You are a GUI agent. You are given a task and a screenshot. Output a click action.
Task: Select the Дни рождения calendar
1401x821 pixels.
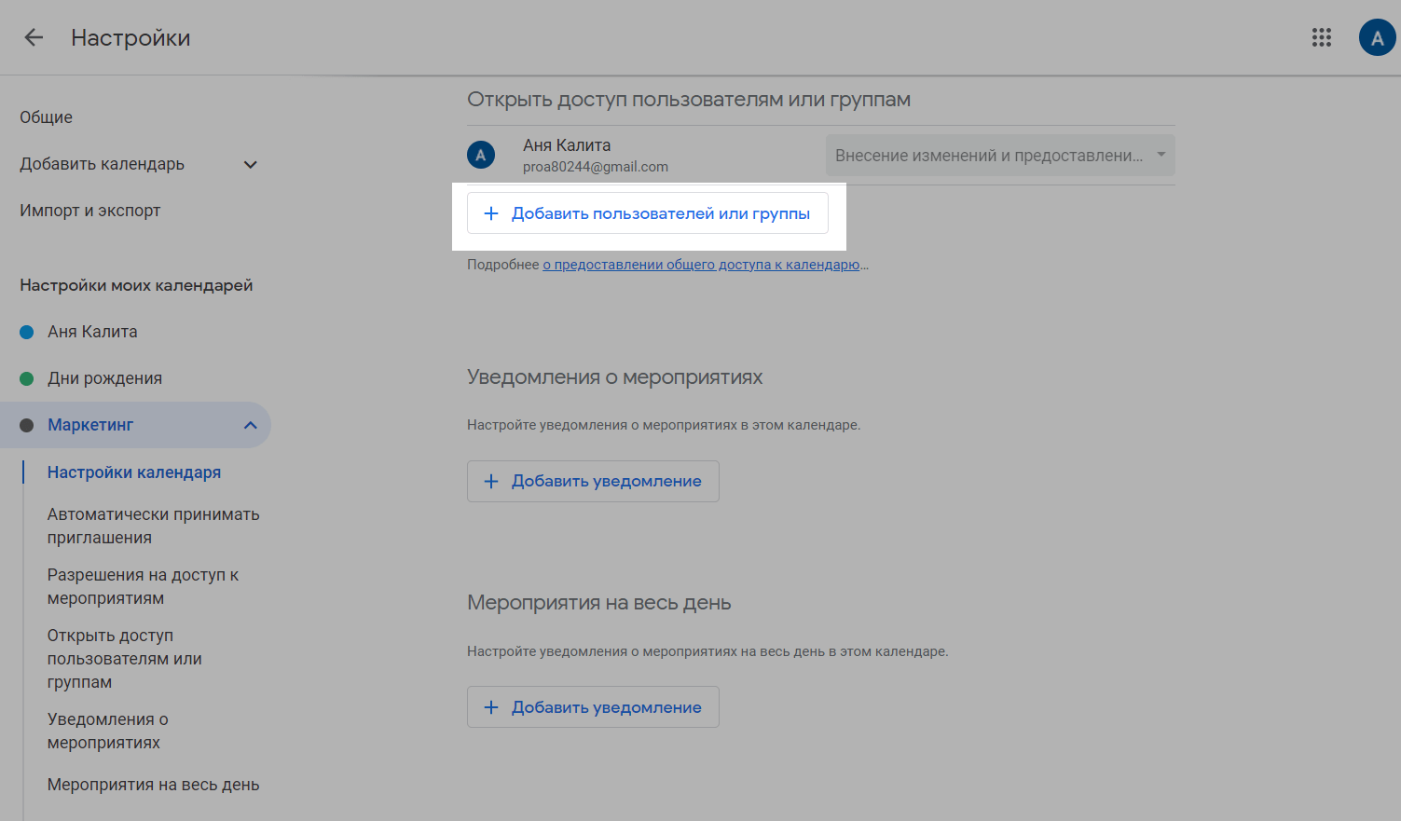[105, 378]
